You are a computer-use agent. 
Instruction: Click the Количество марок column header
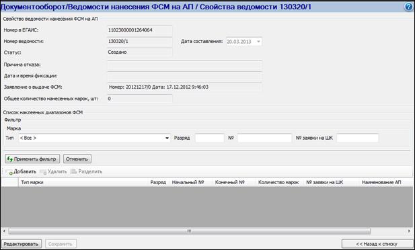278,182
